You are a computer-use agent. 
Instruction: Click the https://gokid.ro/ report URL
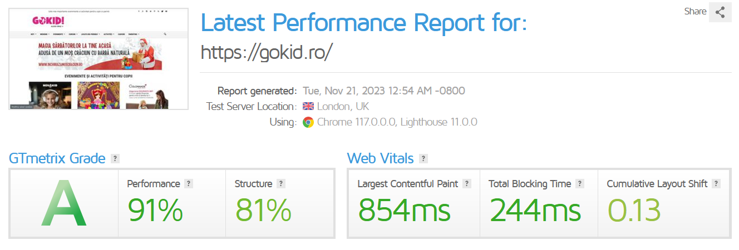point(266,52)
